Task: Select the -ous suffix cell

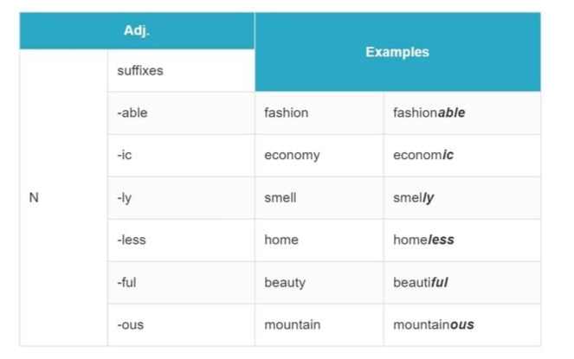Action: pyautogui.click(x=181, y=325)
